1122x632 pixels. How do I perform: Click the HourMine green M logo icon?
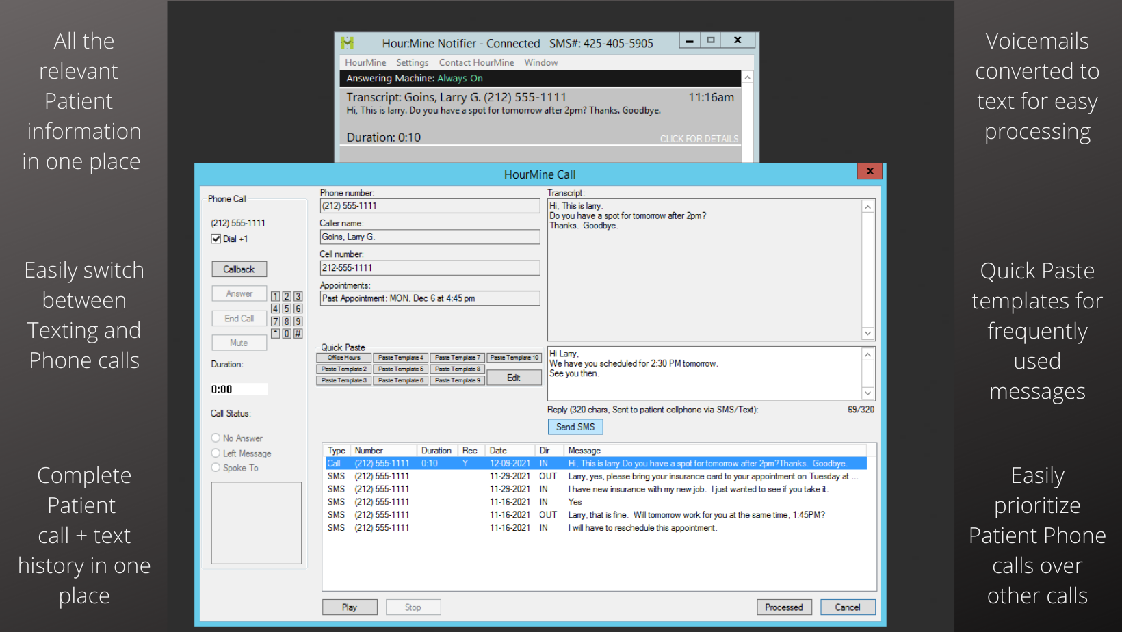tap(348, 42)
